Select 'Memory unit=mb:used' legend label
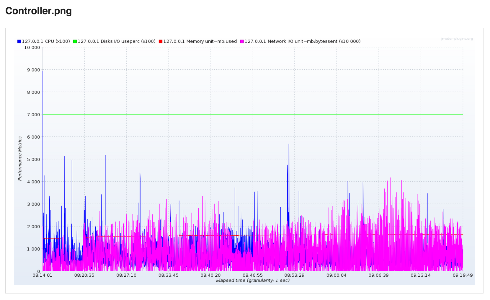490x300 pixels. point(212,41)
